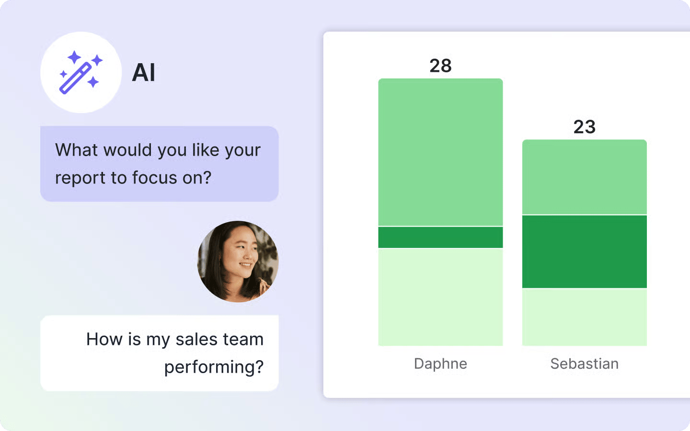Click the user's profile photo avatar
Screen dimensions: 690x431
tap(238, 261)
